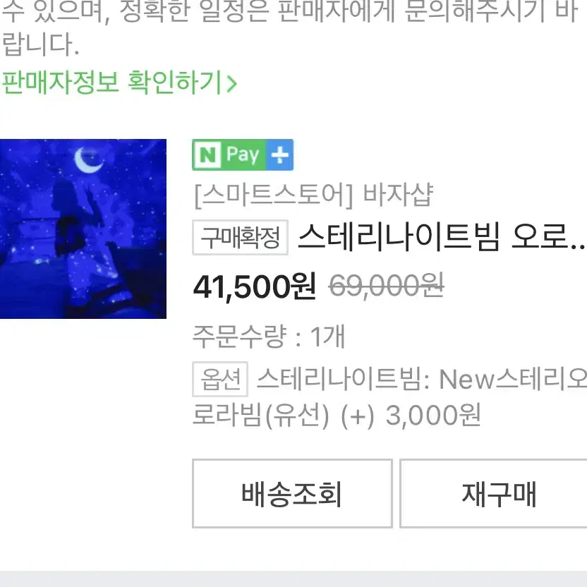The image size is (587, 587).
Task: Click the 41,500원 price
Action: pos(255,286)
